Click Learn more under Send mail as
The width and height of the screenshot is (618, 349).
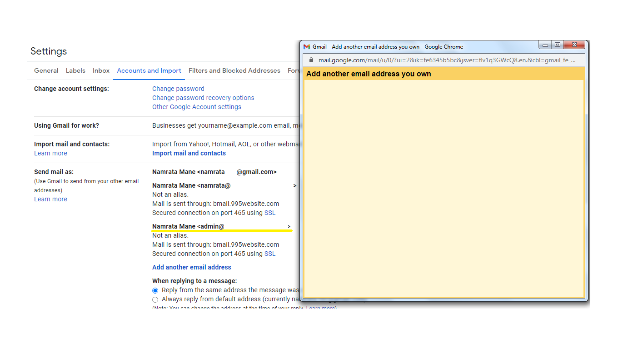[50, 199]
